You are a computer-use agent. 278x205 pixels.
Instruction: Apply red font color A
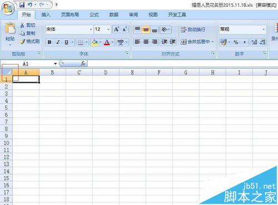click(x=107, y=42)
